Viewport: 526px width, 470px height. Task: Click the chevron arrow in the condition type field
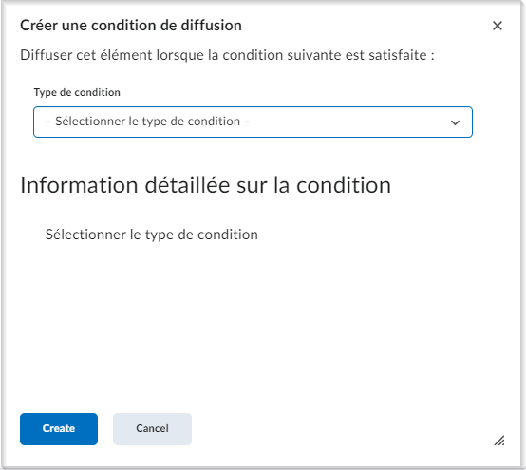pos(455,122)
